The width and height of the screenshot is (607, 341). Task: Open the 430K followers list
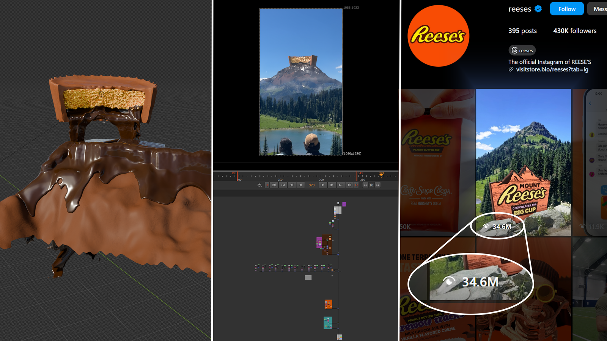[x=575, y=31]
